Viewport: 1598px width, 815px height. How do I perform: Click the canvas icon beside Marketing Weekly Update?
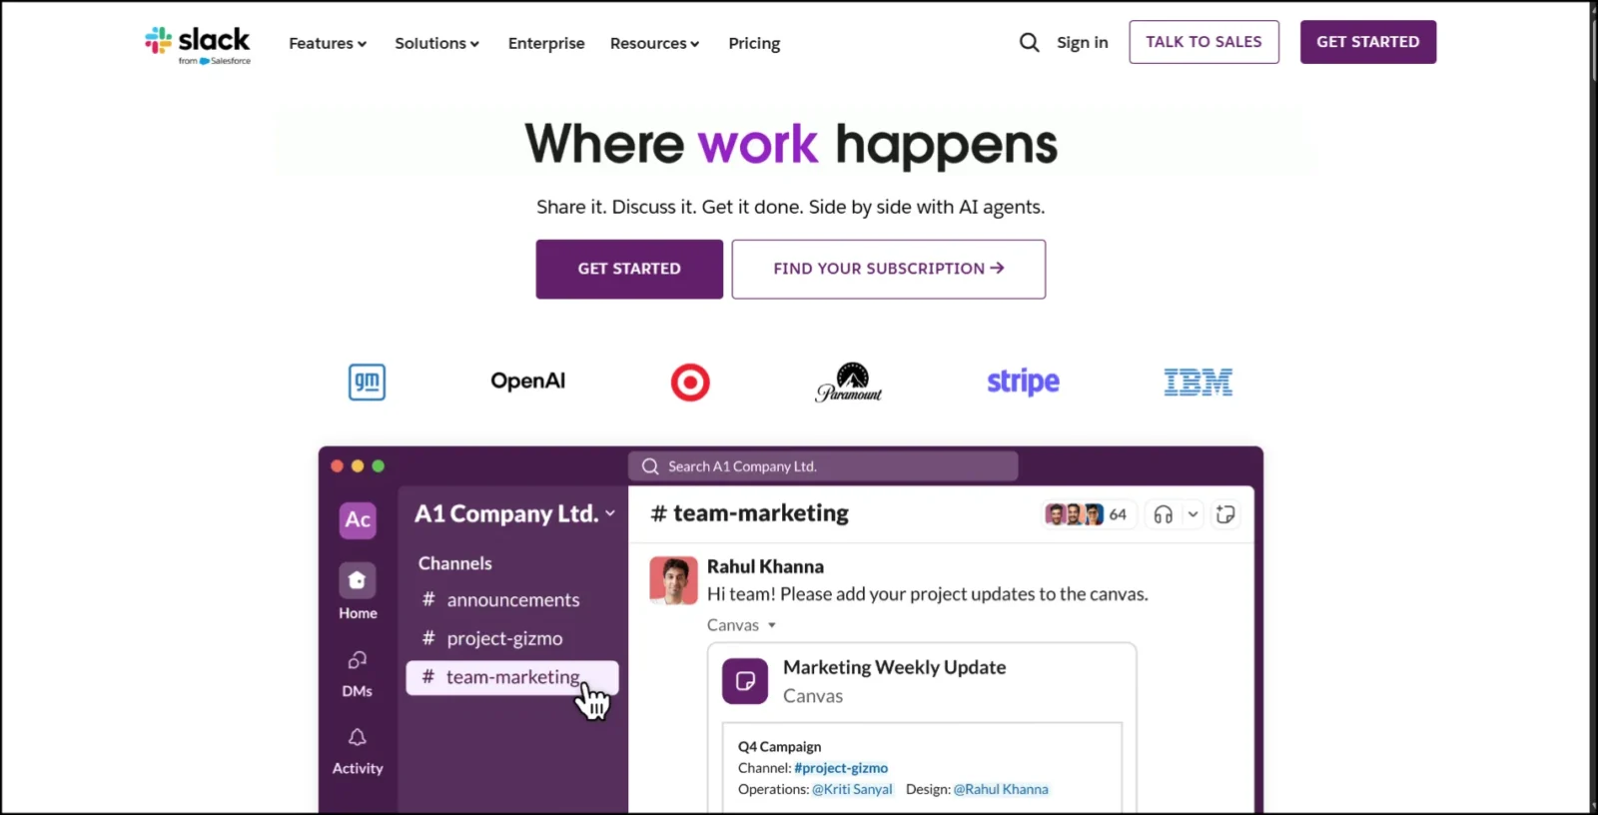[744, 680]
